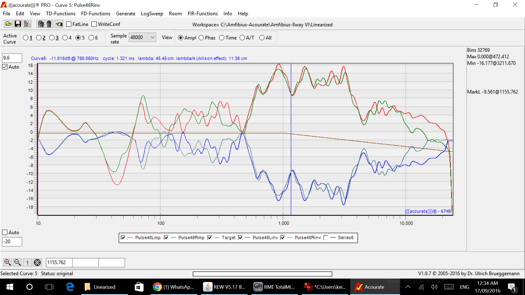This screenshot has width=525, height=295.
Task: Open the network status tray icon
Action: coord(421,287)
